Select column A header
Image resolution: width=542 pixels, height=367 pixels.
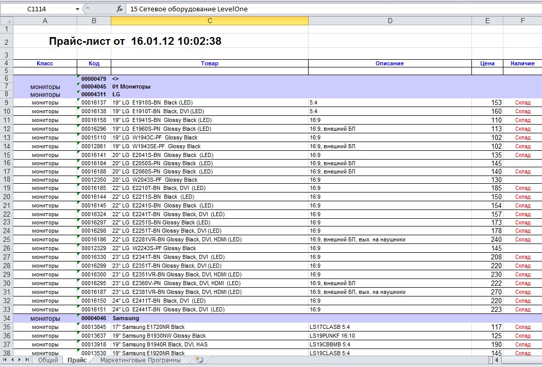[45, 21]
